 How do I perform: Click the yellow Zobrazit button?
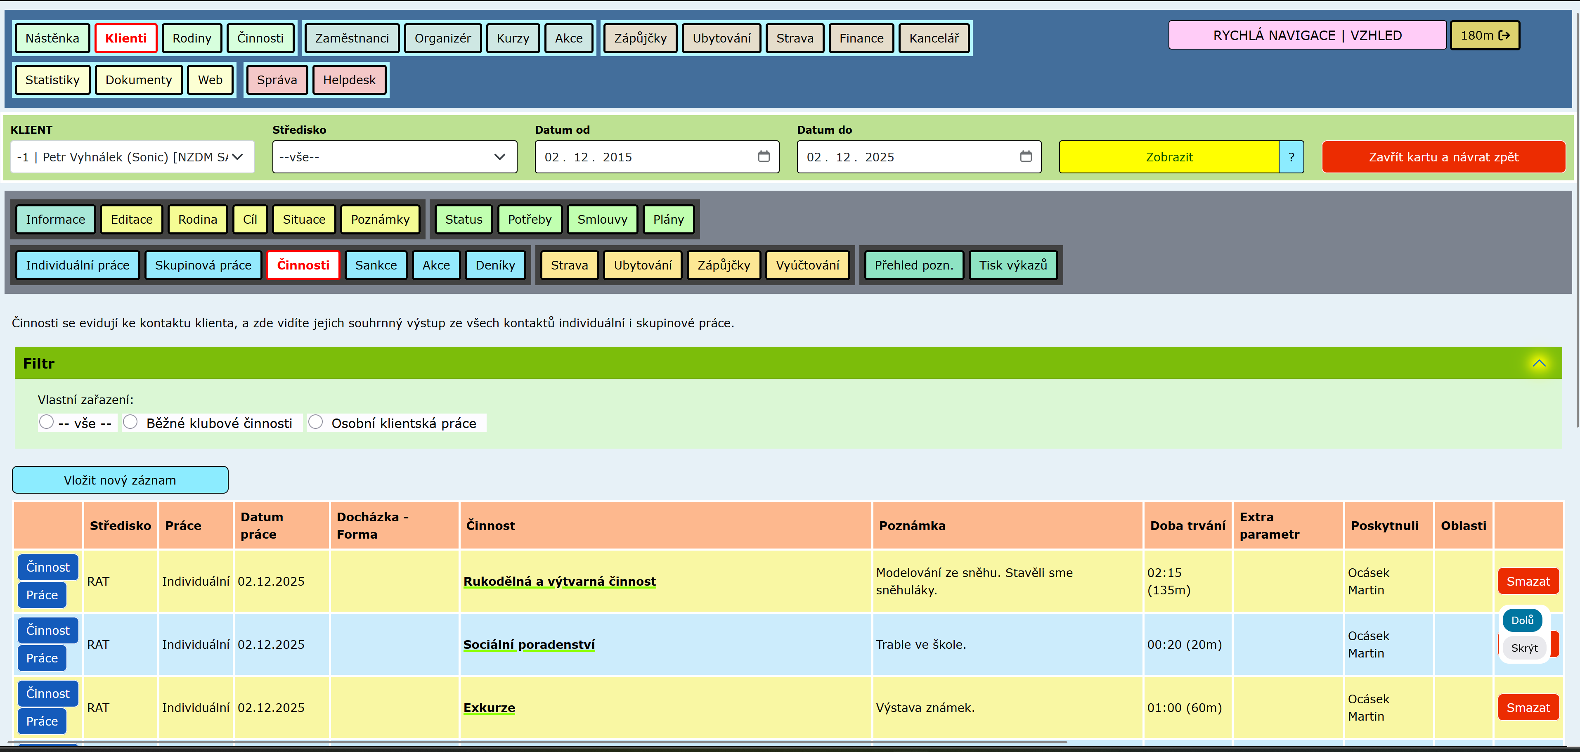click(1168, 157)
